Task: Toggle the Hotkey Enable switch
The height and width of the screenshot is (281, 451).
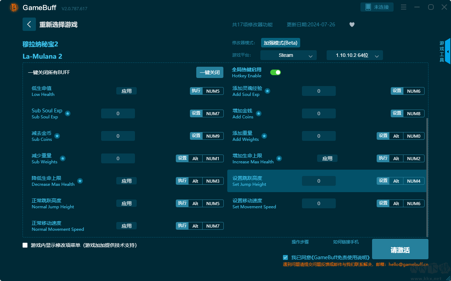Action: (x=276, y=72)
